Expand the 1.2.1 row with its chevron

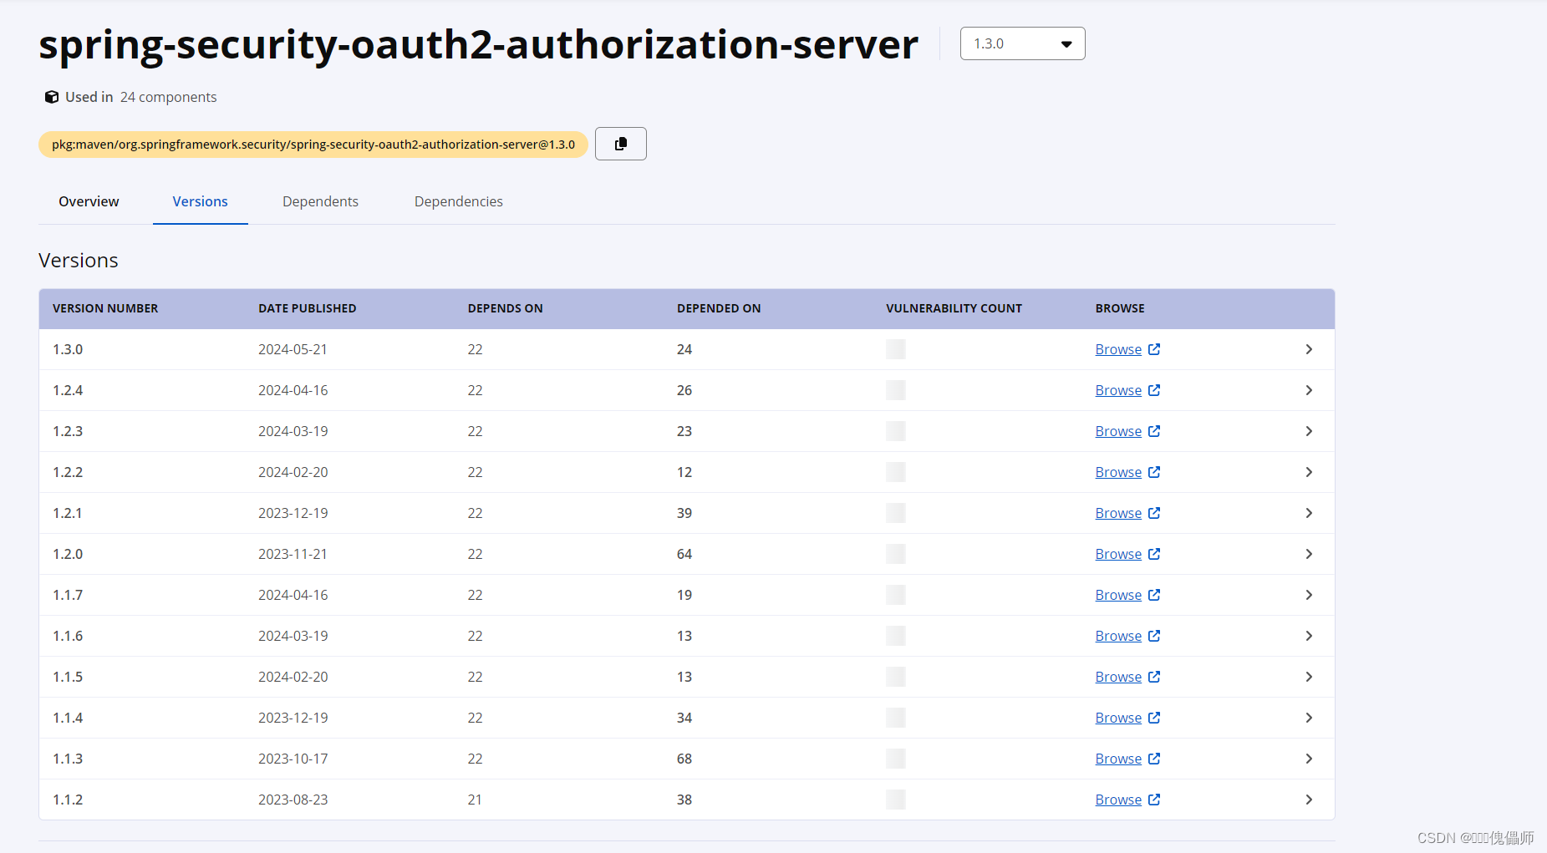tap(1309, 513)
